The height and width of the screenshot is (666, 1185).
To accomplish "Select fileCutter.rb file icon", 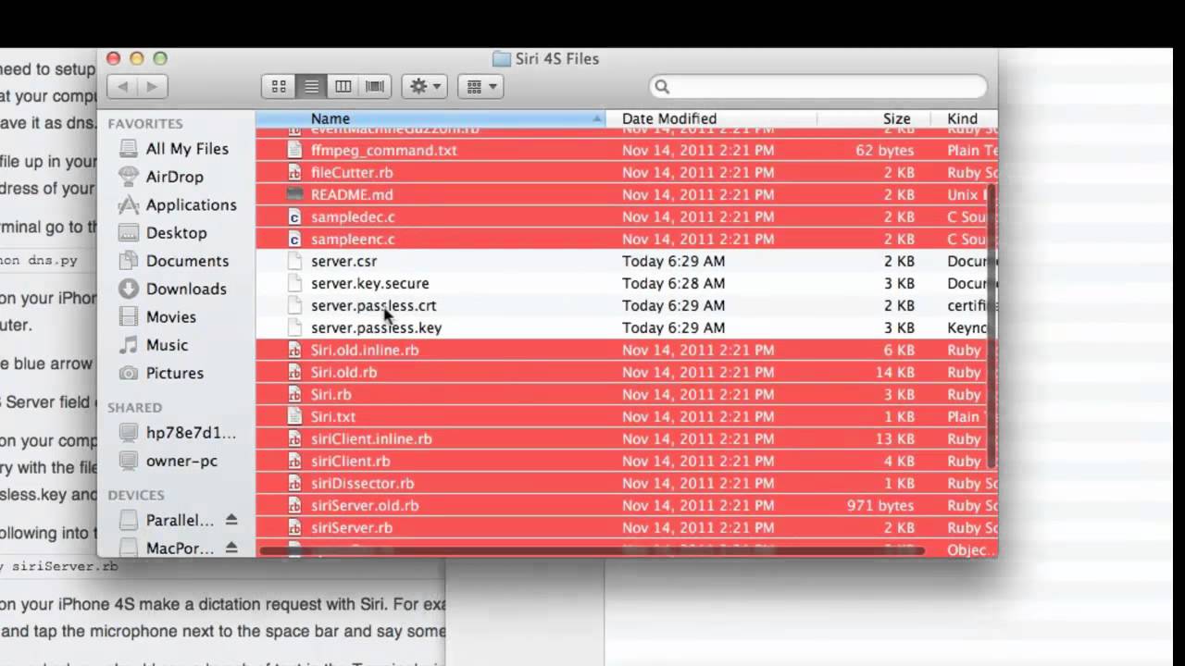I will (x=294, y=172).
